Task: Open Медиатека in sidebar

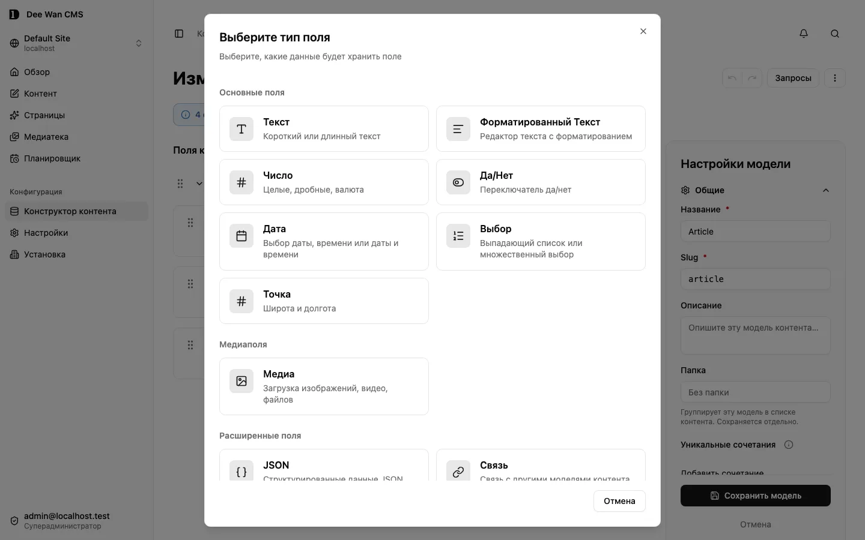Action: (77, 137)
